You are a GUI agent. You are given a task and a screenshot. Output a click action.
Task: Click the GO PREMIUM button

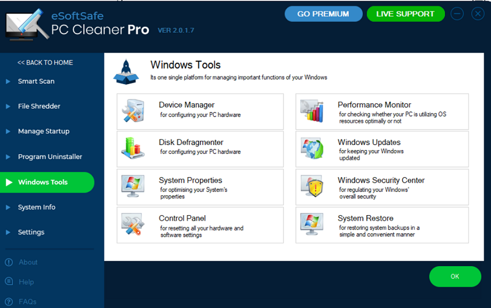coord(323,14)
